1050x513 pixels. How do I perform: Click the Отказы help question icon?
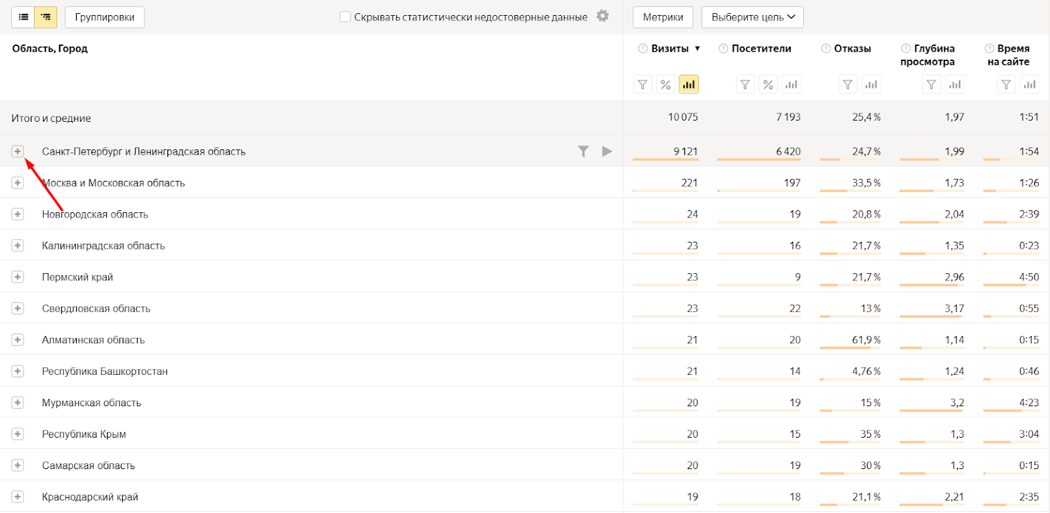coord(826,48)
